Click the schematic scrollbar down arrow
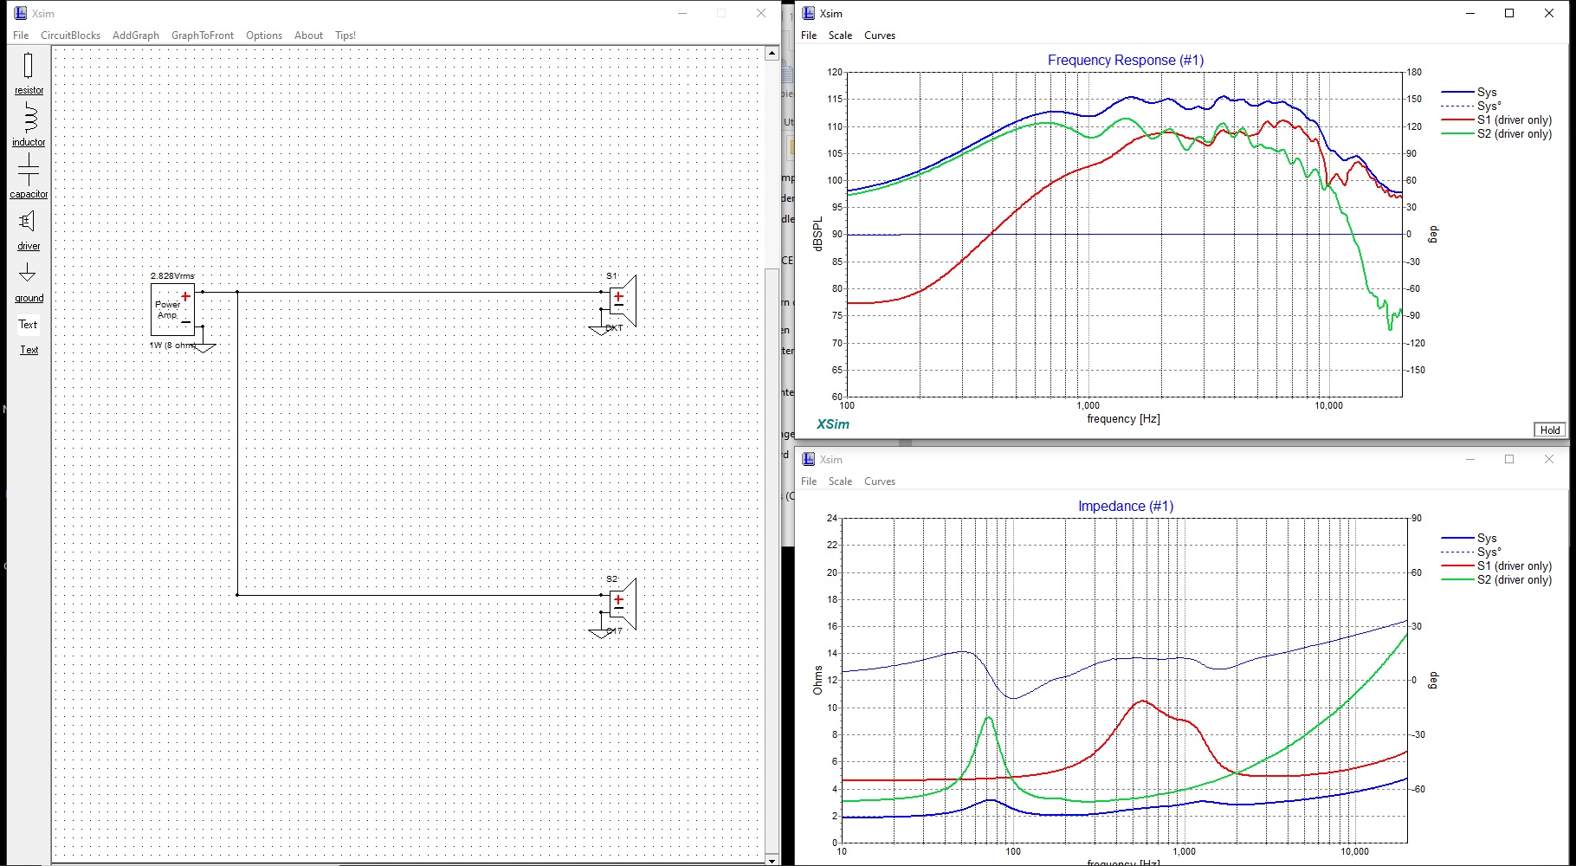The height and width of the screenshot is (866, 1576). click(x=772, y=859)
